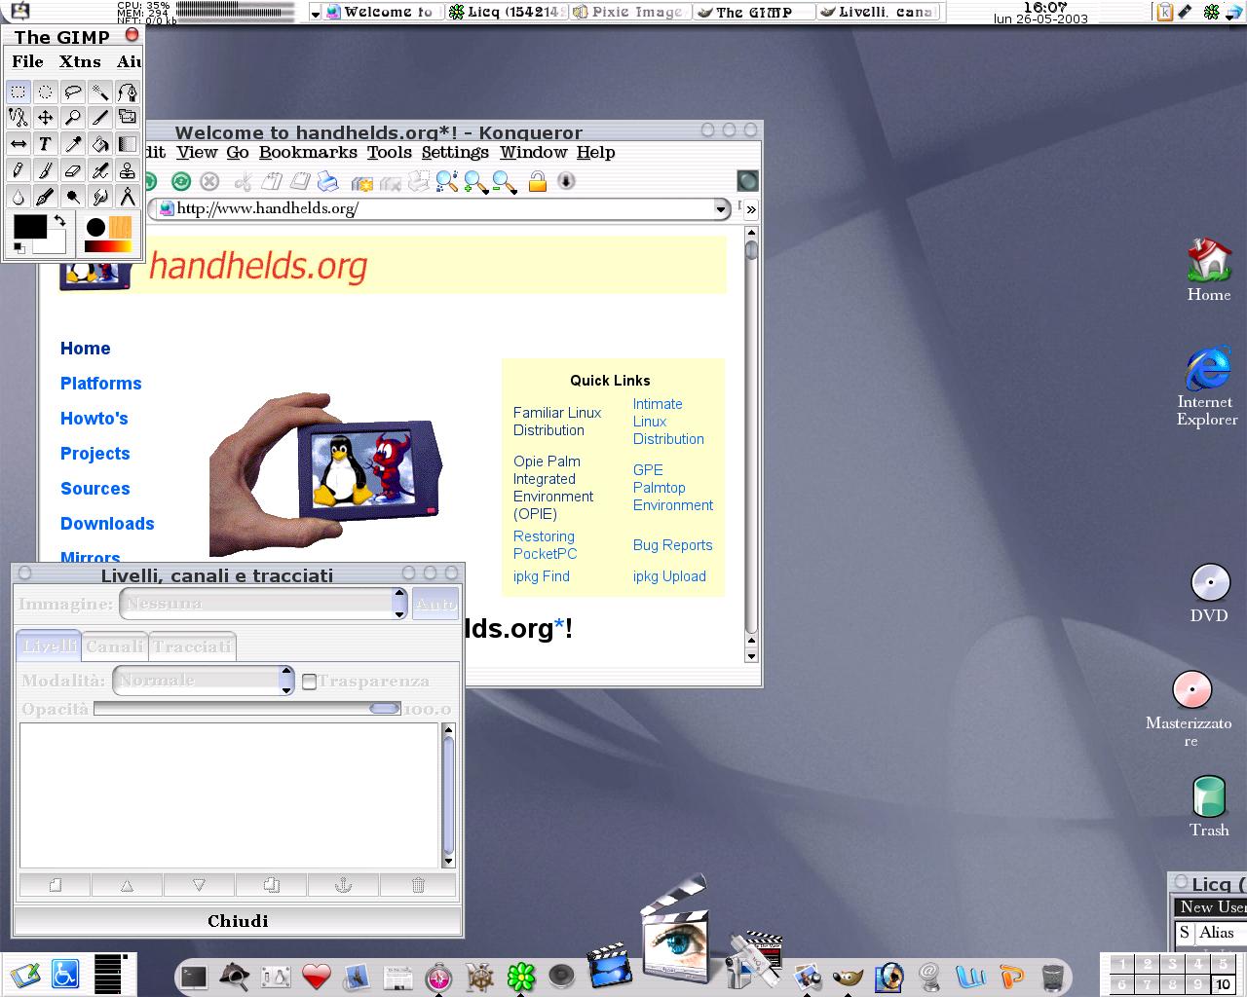Open the GIMP File menu
The width and height of the screenshot is (1247, 997).
coord(27,61)
